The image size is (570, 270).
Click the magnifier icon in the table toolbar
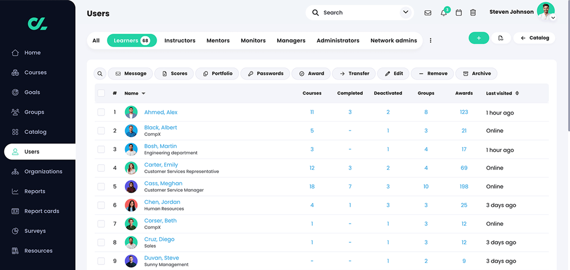100,73
